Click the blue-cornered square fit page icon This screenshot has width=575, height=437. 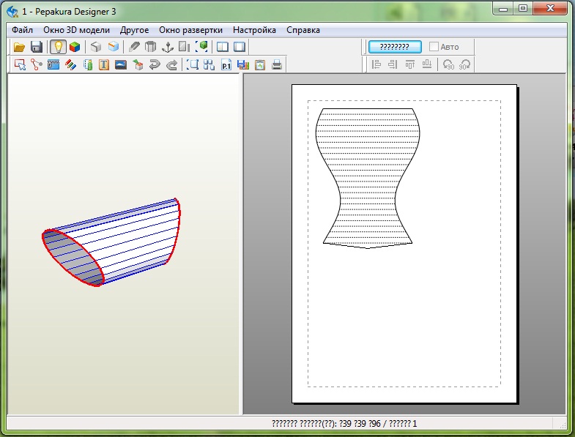(192, 65)
